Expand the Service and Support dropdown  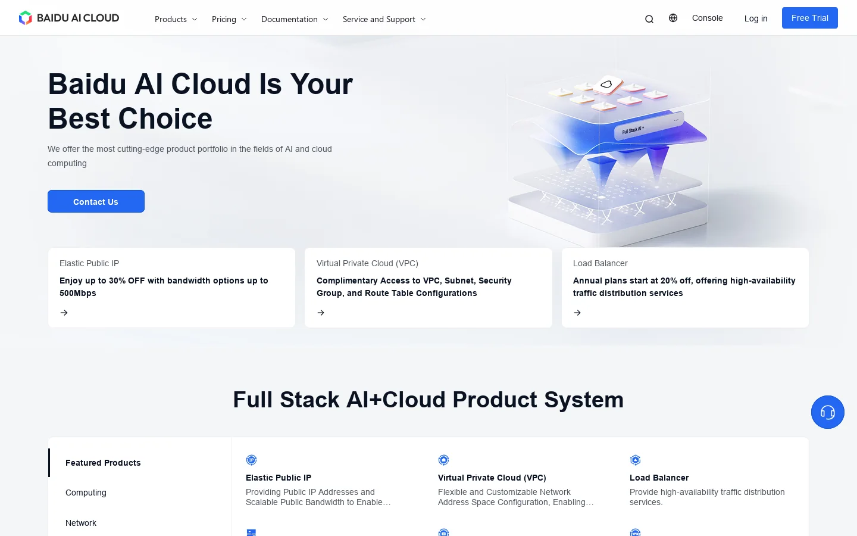coord(384,19)
